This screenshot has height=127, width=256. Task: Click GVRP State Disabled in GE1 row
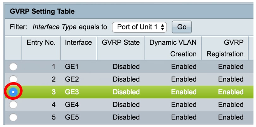[x=126, y=67]
